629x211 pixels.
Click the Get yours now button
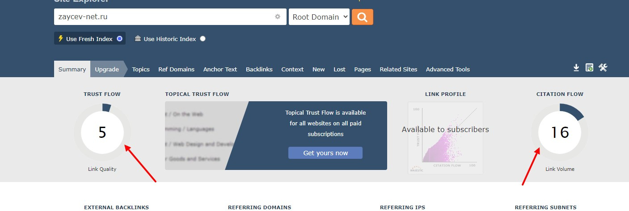pyautogui.click(x=325, y=153)
